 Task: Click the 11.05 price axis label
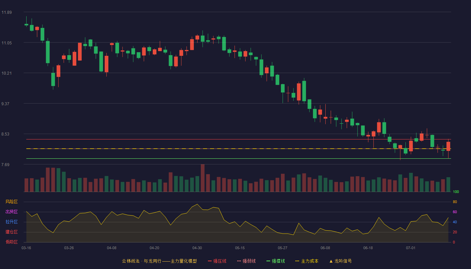pos(6,43)
